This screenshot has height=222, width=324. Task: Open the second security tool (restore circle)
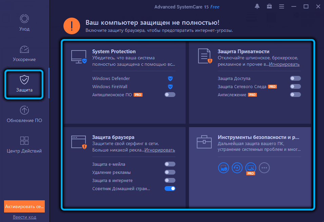237,168
